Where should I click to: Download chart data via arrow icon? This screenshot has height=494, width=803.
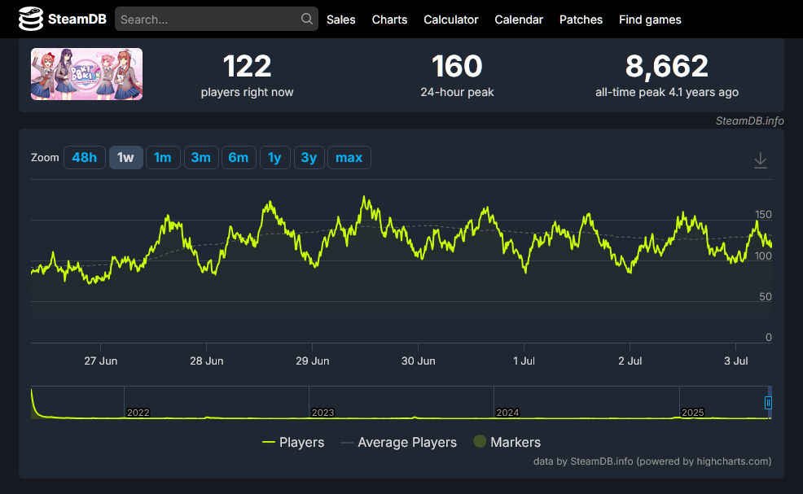[x=761, y=160]
